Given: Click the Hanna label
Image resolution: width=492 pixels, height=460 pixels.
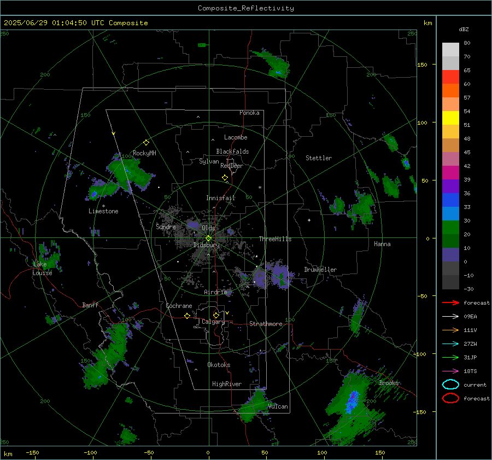Looking at the screenshot, I should pos(382,244).
